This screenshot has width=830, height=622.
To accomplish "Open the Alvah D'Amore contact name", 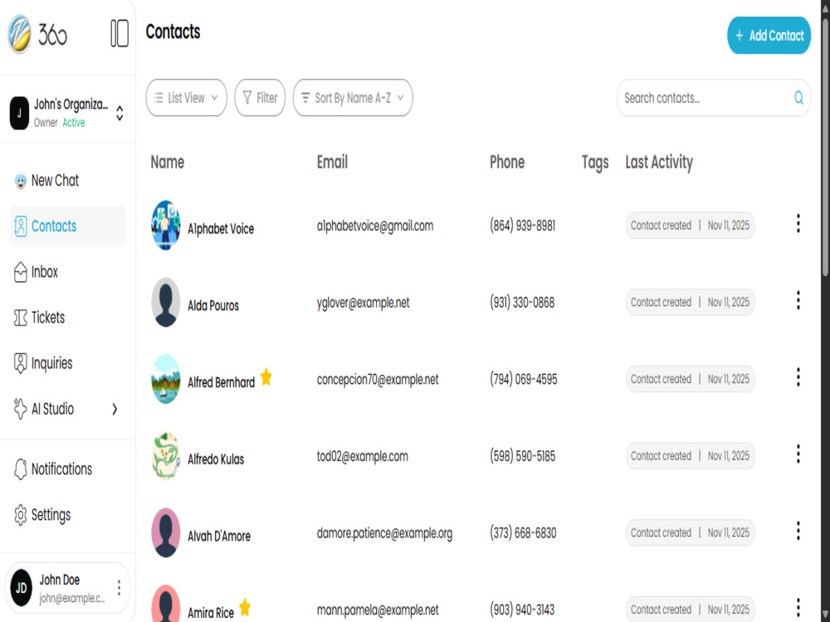I will tap(219, 537).
